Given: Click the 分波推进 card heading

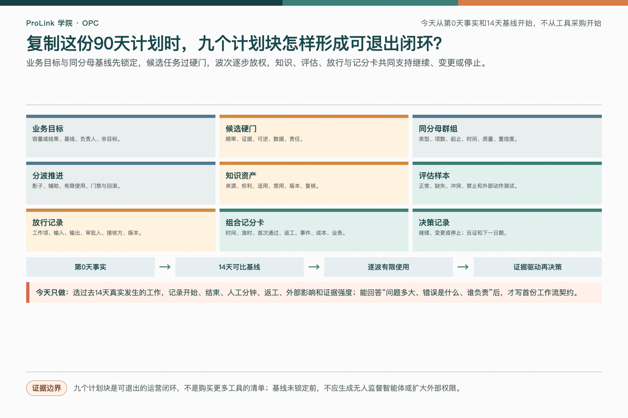Looking at the screenshot, I should 48,176.
